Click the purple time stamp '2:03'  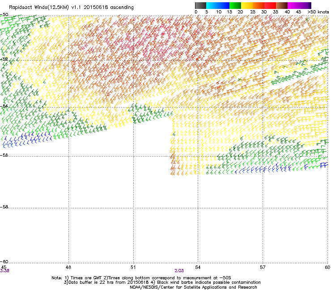coord(179,271)
